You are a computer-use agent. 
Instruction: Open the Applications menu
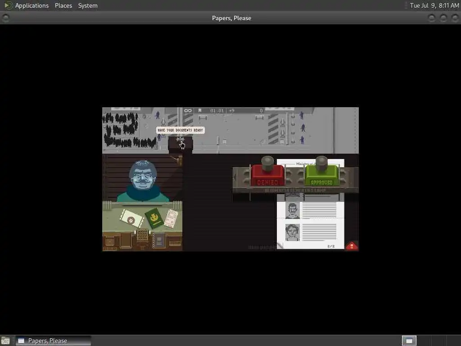click(32, 5)
